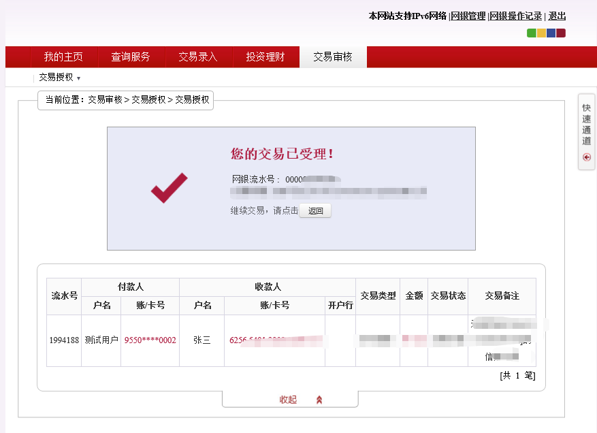Switch to the 查询服务 tab
This screenshot has height=433, width=597.
(x=131, y=57)
